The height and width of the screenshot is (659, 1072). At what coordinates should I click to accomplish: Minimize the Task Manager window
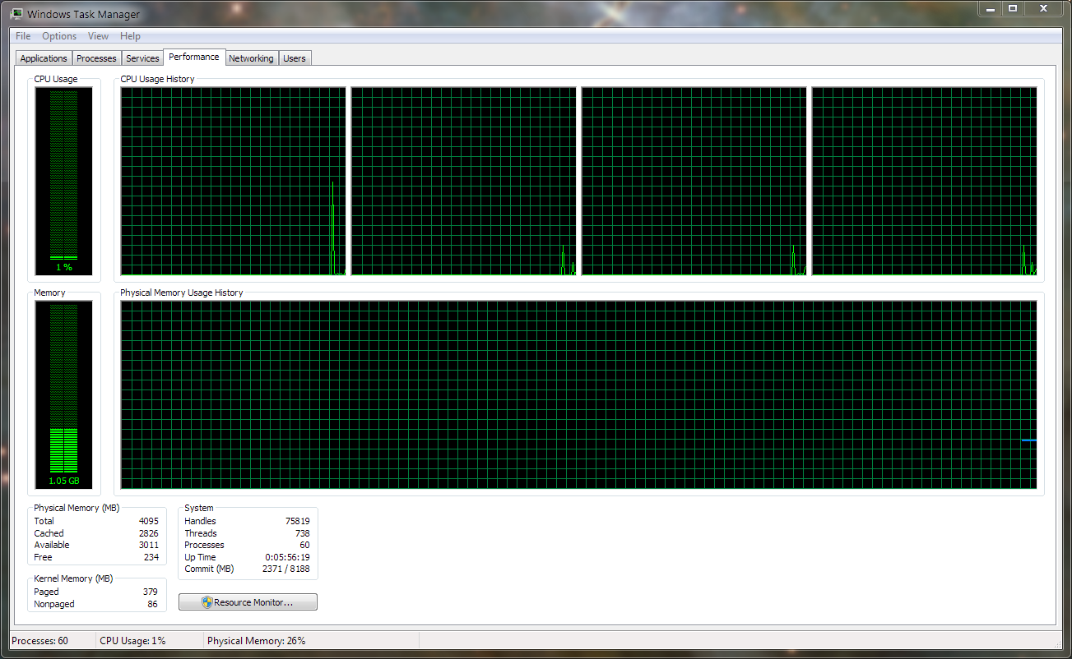tap(990, 8)
